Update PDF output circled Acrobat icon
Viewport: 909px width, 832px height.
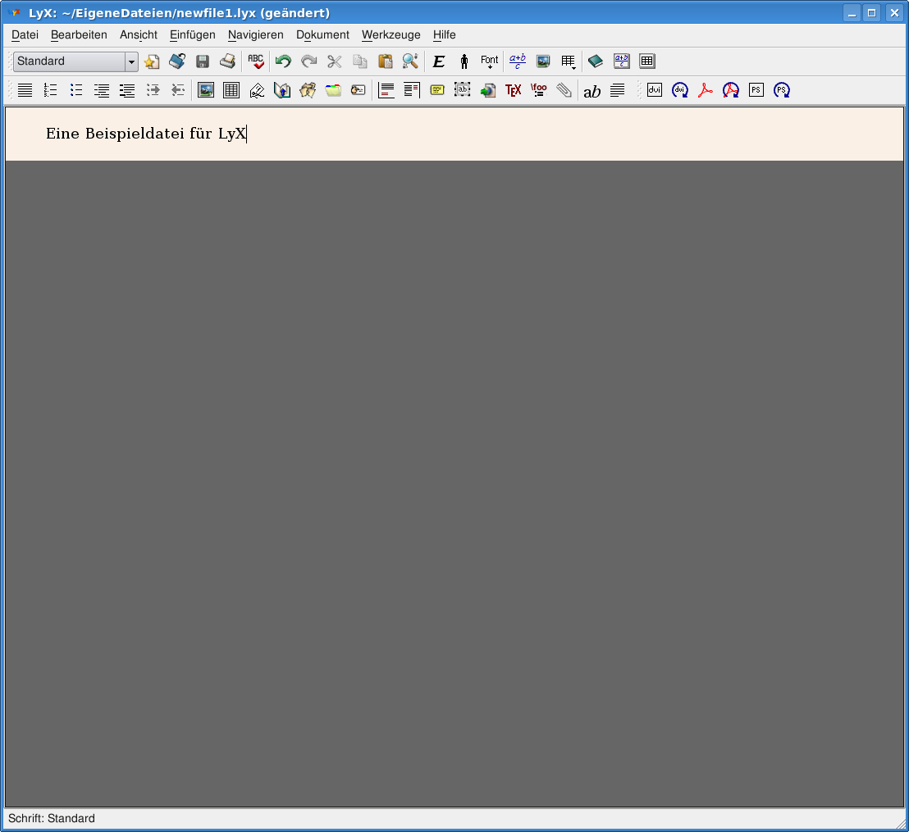pyautogui.click(x=731, y=90)
